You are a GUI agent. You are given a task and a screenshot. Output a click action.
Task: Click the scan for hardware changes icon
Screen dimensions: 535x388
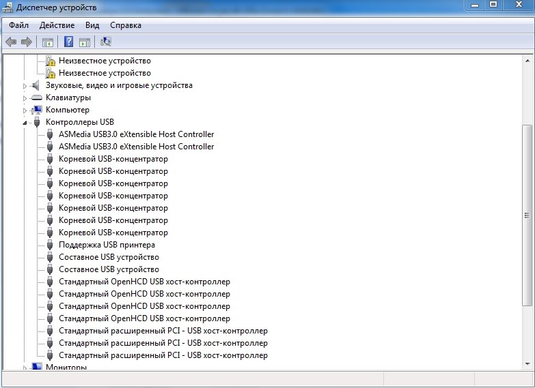coord(106,42)
